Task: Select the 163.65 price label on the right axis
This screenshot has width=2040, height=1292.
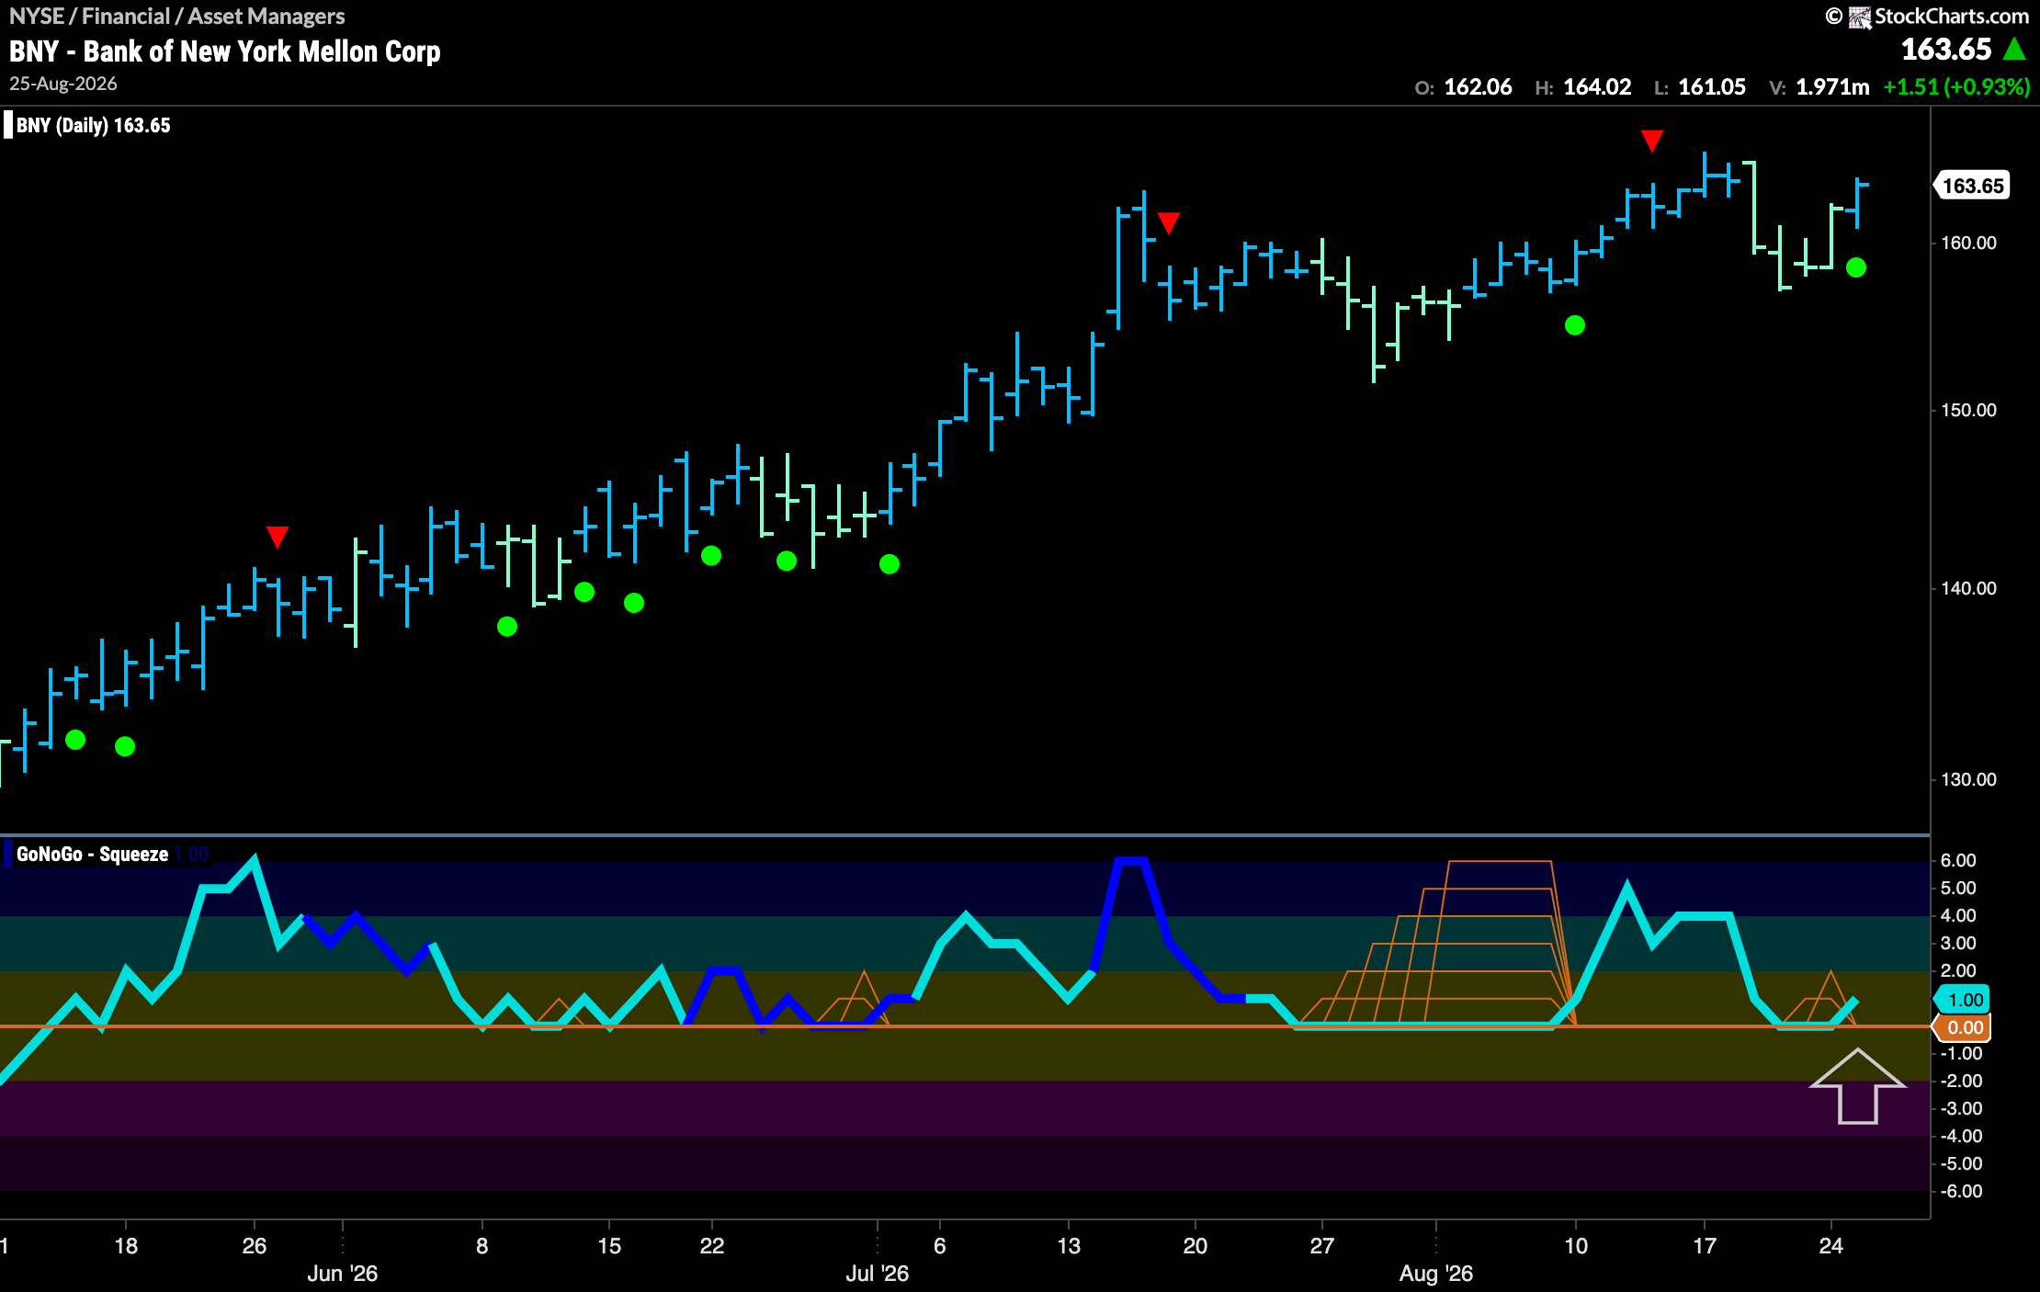Action: coord(1972,186)
